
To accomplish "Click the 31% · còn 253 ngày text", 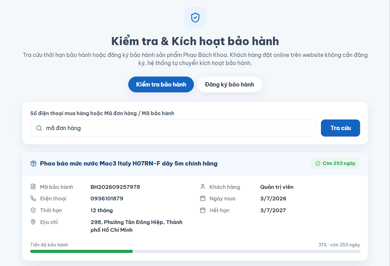I will tap(339, 245).
